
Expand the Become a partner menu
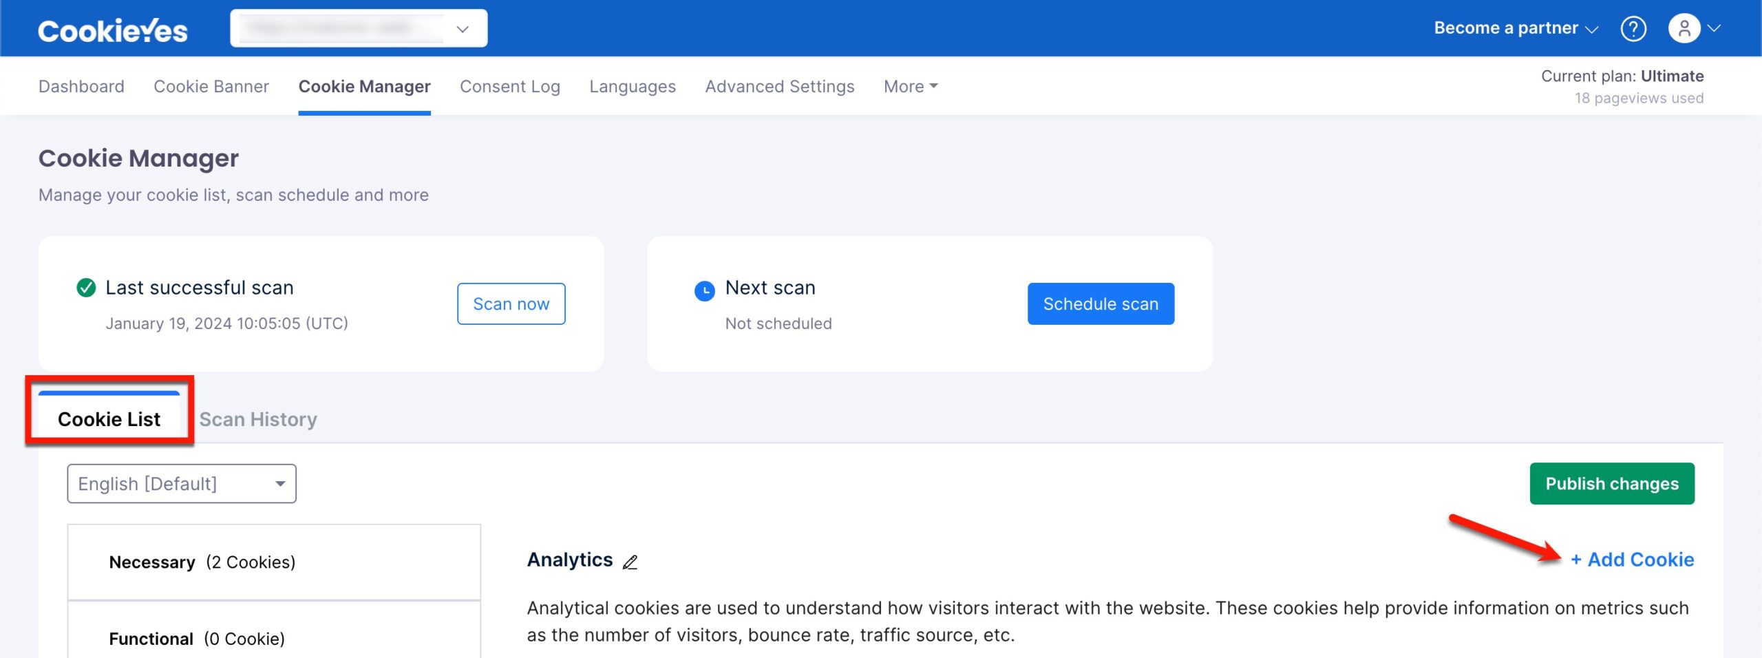[x=1516, y=28]
